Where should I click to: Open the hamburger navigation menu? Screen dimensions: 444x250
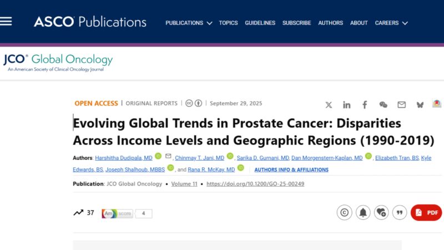click(6, 22)
